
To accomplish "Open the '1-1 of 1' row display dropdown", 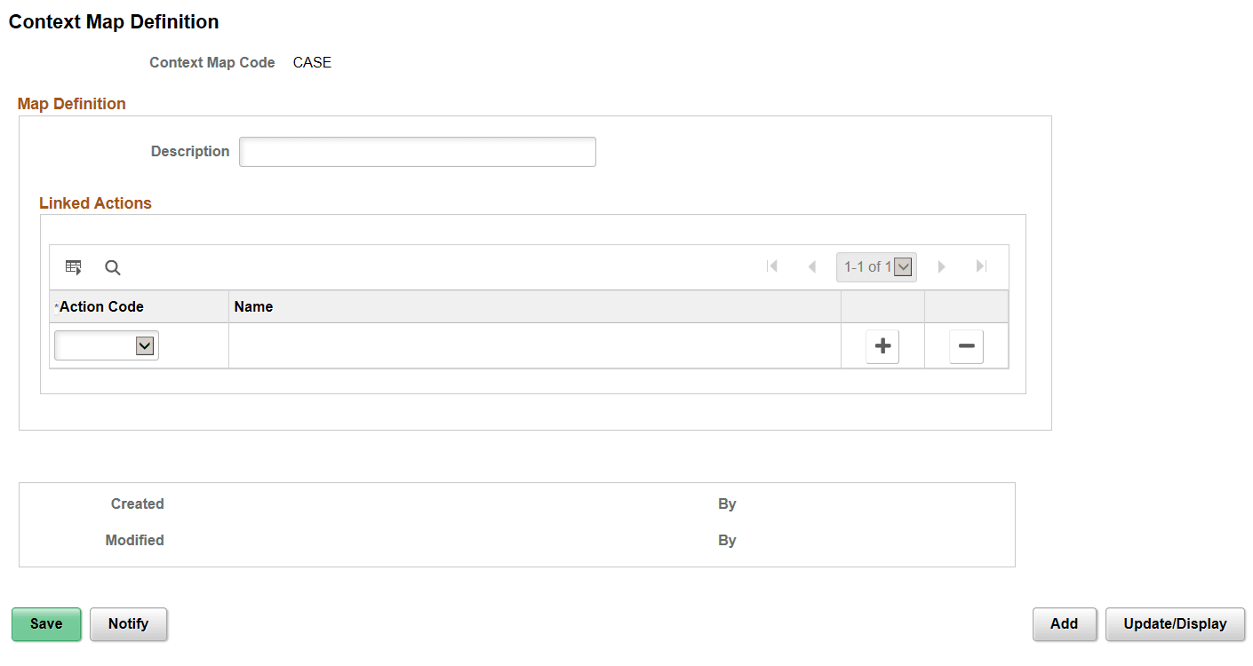I will (903, 266).
